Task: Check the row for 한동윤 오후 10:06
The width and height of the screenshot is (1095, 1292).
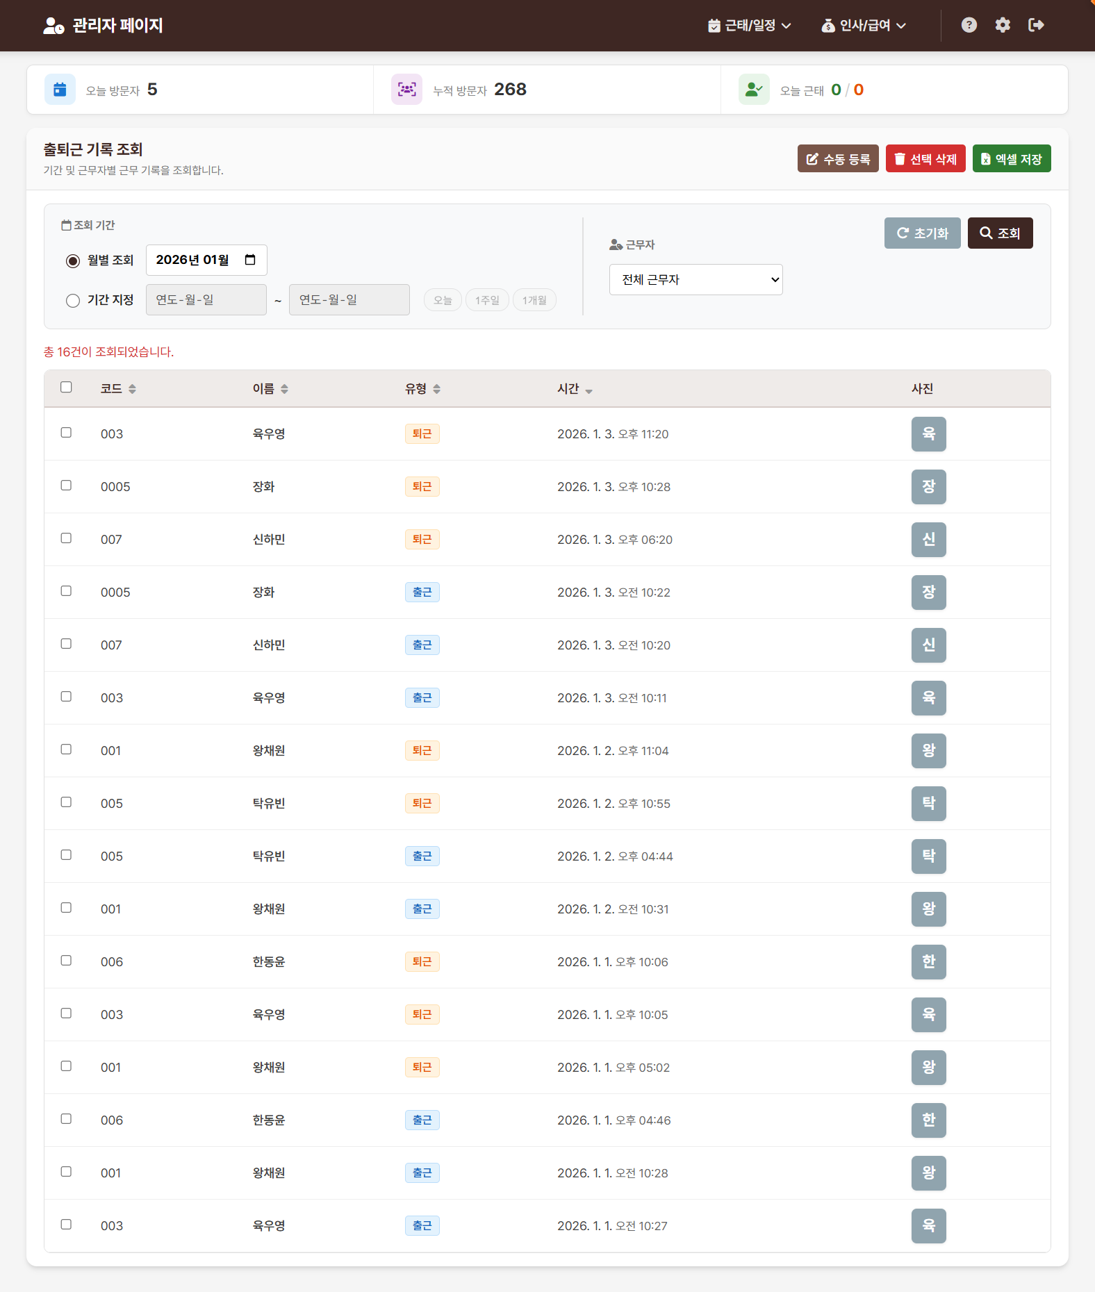Action: tap(66, 960)
